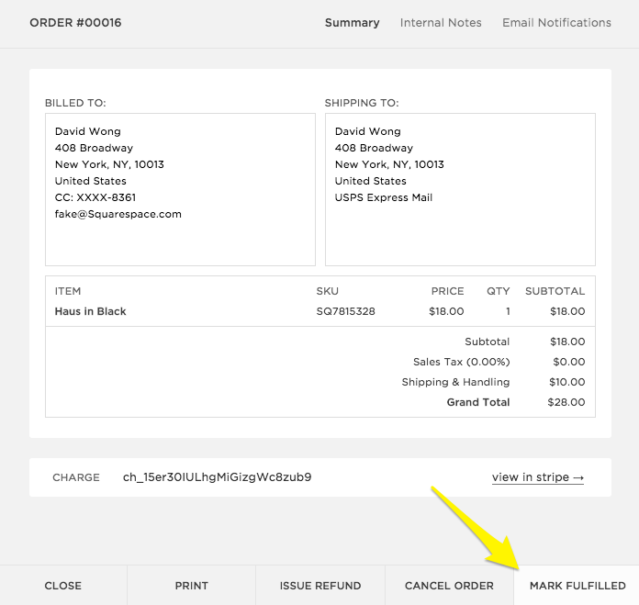Click the SKU value SQ7815328
This screenshot has height=605, width=639.
coord(345,311)
